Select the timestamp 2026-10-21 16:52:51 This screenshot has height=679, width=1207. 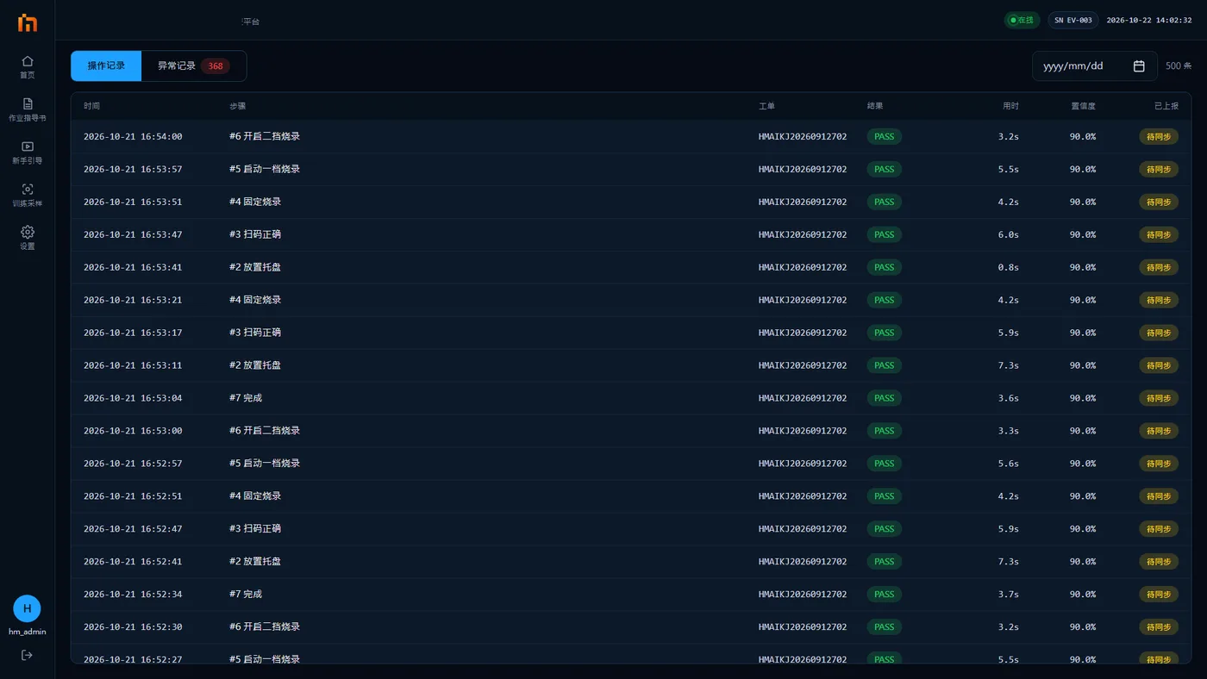[x=133, y=496]
